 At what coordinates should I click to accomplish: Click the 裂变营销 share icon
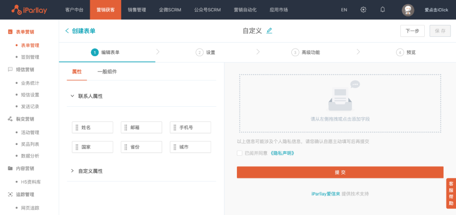pos(10,119)
